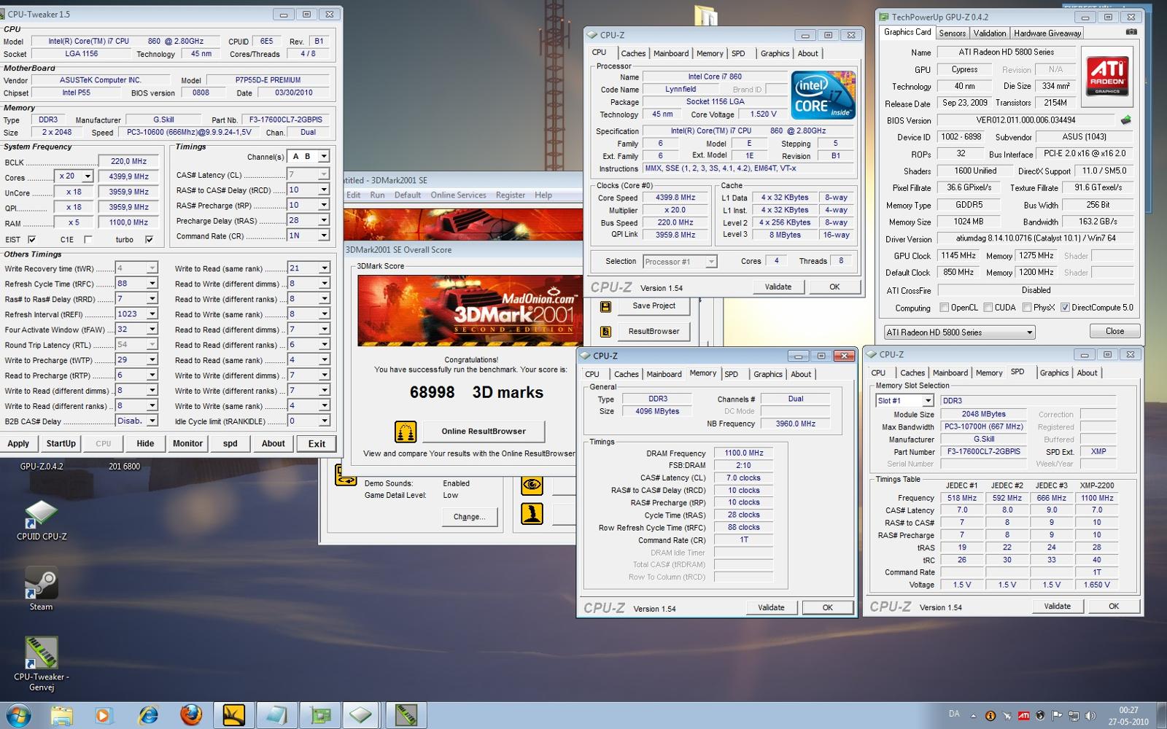Open the Caches tab in the CPU-Z Memory window
The width and height of the screenshot is (1167, 729).
(626, 374)
